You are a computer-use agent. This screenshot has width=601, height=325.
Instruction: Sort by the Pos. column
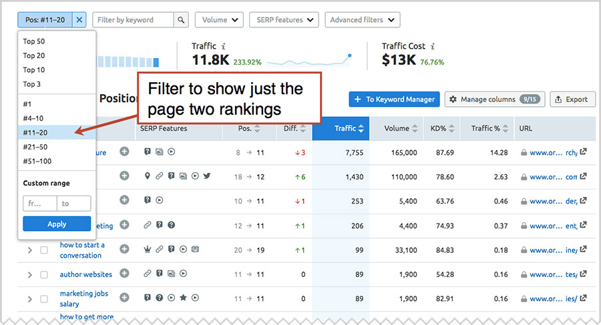click(x=249, y=128)
